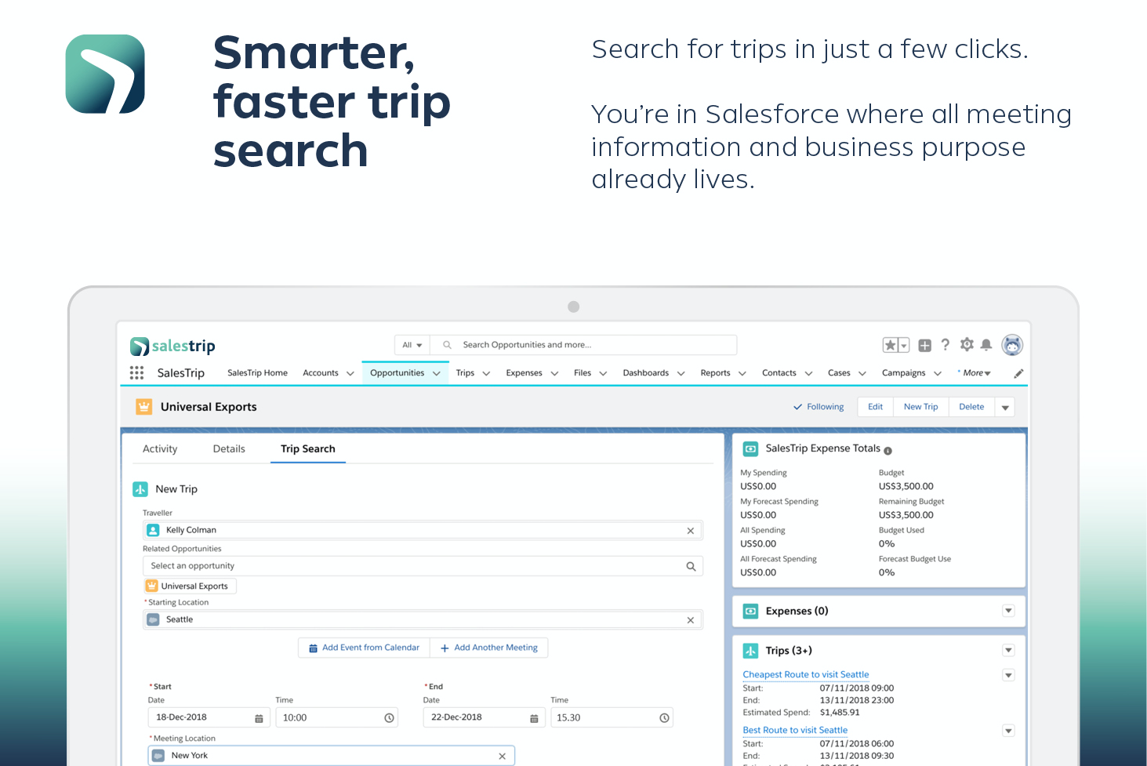Open the Cheapest Route to visit Seattle link
This screenshot has height=766, width=1147.
click(806, 675)
